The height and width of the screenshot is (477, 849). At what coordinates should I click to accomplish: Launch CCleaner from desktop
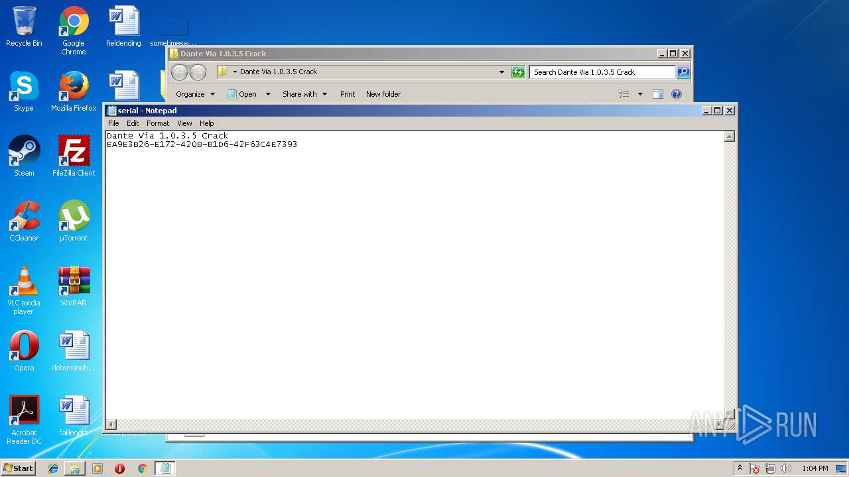24,221
